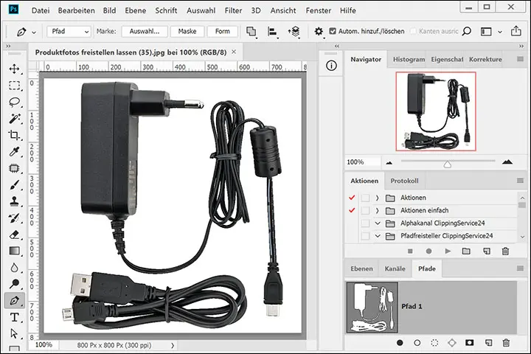
Task: Select the Text tool
Action: (x=14, y=318)
